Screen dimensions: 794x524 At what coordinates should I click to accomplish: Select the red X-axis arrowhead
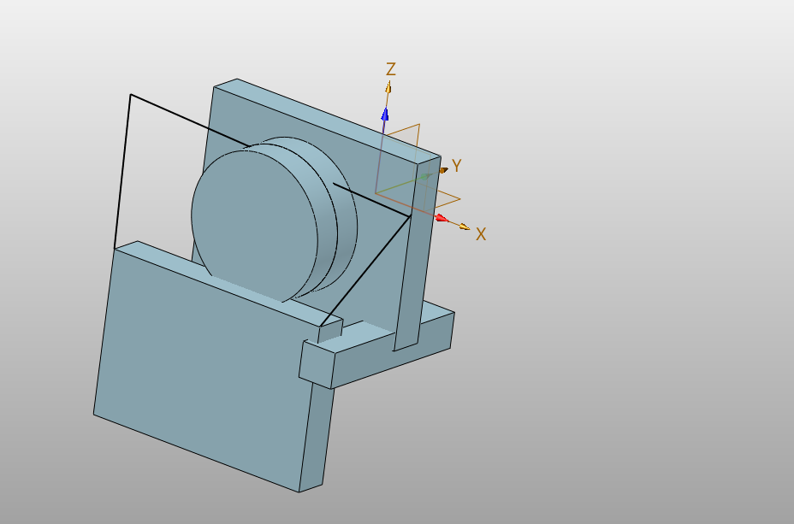click(x=441, y=218)
